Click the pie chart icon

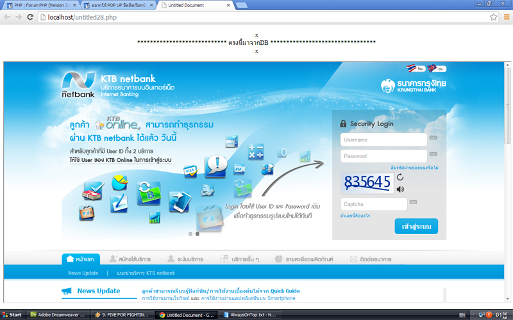[119, 182]
